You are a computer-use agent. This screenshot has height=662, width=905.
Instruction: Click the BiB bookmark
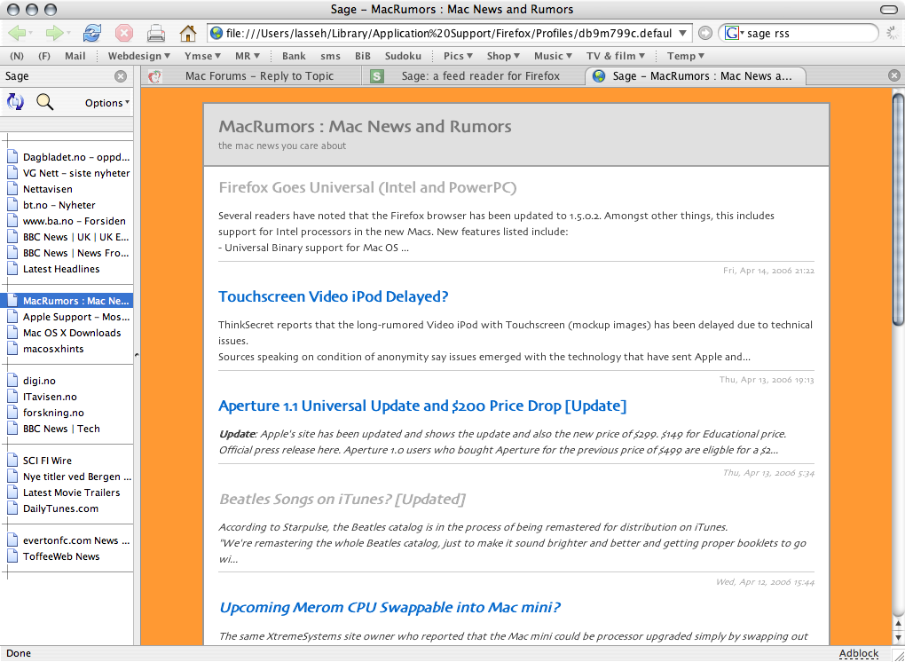[x=363, y=56]
